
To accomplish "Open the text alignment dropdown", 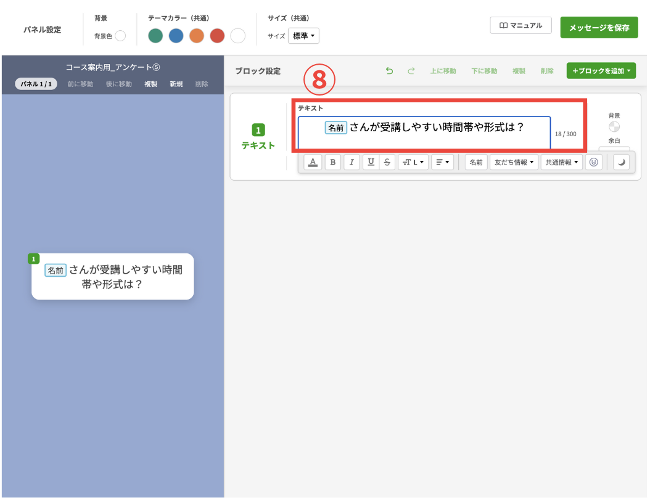I will click(x=442, y=162).
